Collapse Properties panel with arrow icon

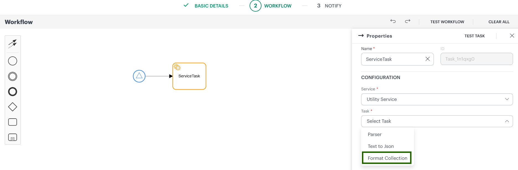coord(361,36)
